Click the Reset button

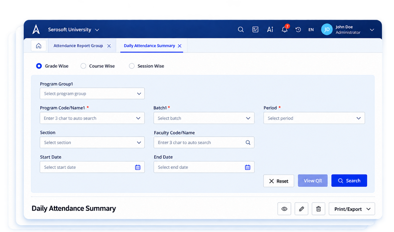click(x=279, y=181)
